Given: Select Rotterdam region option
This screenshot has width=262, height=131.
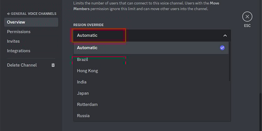Looking at the screenshot, I should [x=151, y=104].
